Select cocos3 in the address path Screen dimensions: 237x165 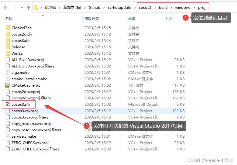tap(145, 8)
